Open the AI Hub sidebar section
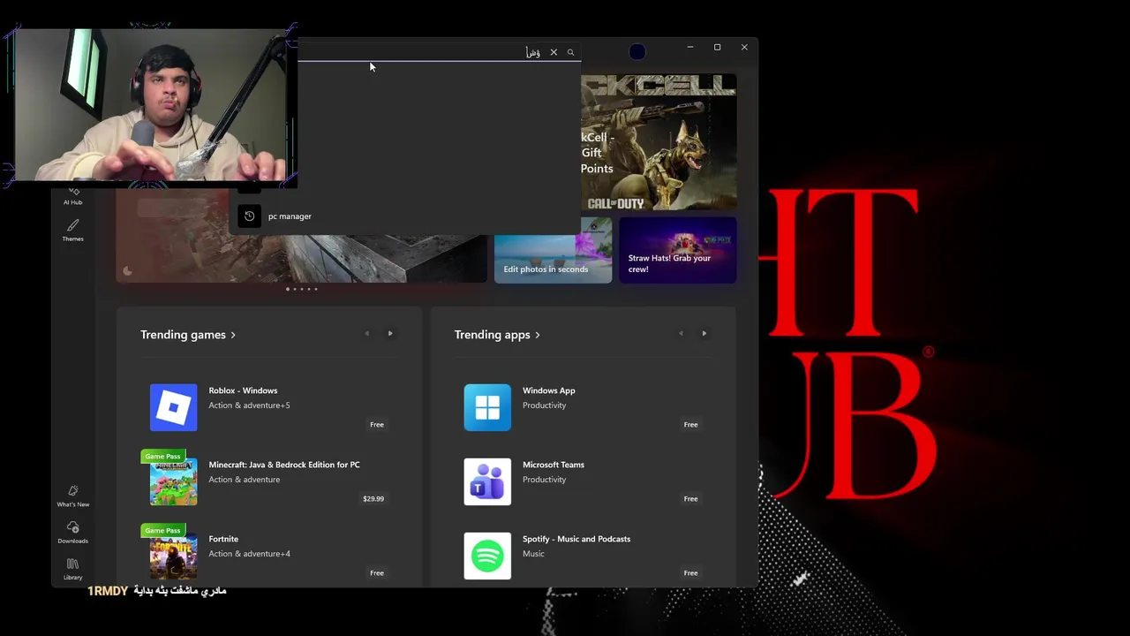Image resolution: width=1130 pixels, height=636 pixels. click(x=72, y=196)
